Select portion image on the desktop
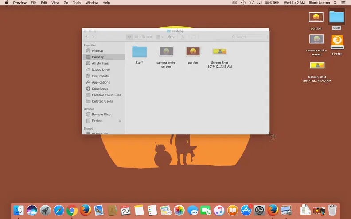Viewport: 351px width, 219px height. pos(316,17)
